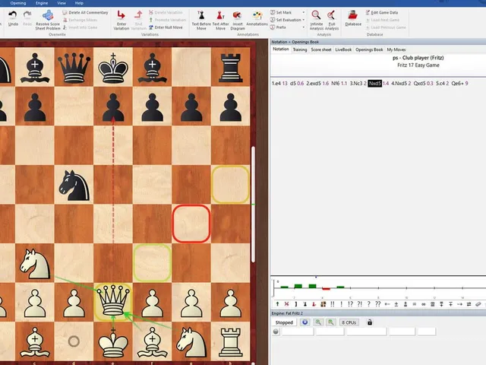Image resolution: width=486 pixels, height=365 pixels.
Task: Click move 5.c4 in notation
Action: click(x=440, y=84)
